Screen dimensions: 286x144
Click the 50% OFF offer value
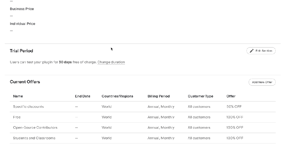[234, 107]
